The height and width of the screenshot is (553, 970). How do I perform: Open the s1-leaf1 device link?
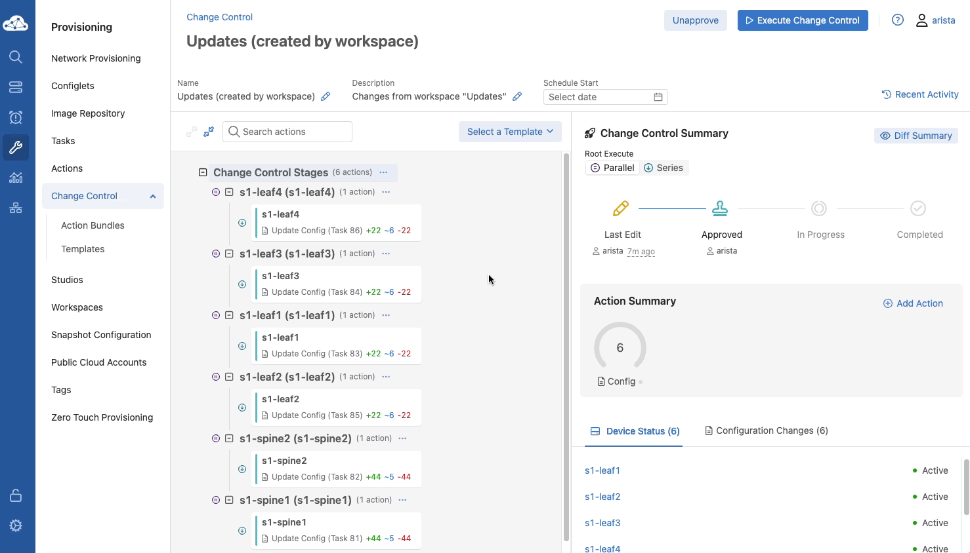coord(602,470)
